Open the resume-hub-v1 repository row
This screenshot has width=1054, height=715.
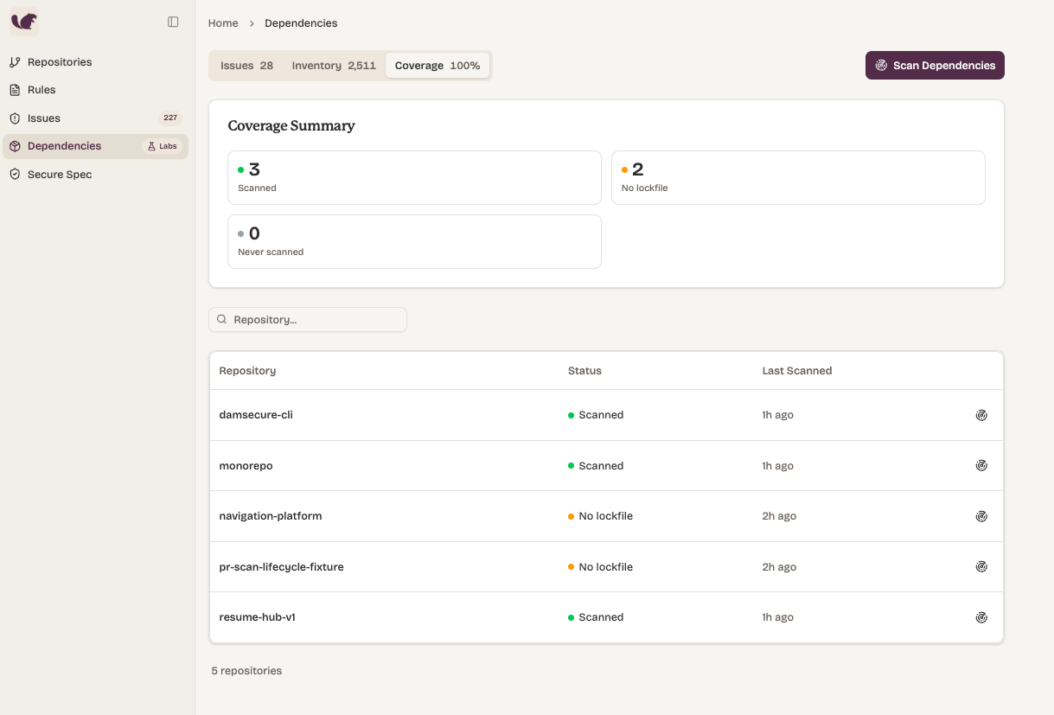point(606,617)
